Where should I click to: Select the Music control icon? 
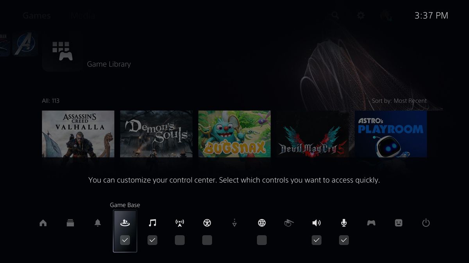click(x=152, y=222)
